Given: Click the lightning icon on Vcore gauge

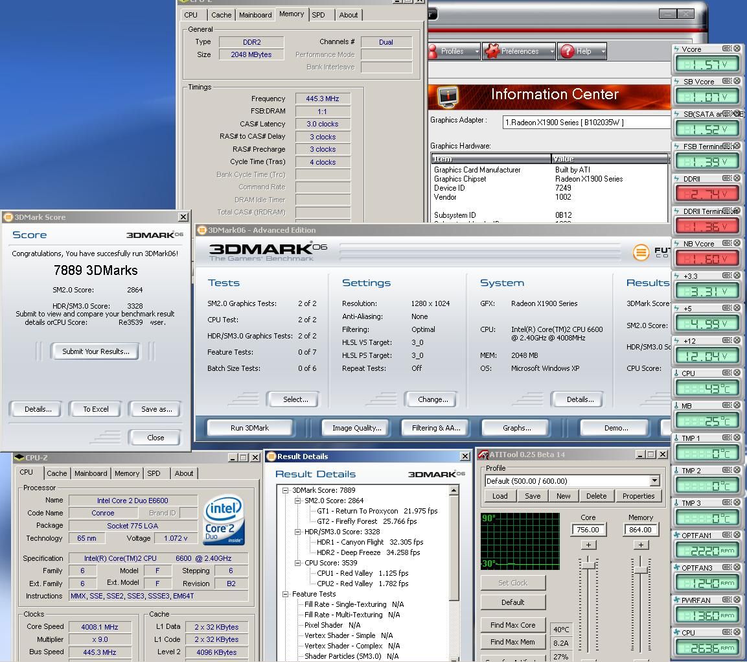Looking at the screenshot, I should tap(676, 49).
